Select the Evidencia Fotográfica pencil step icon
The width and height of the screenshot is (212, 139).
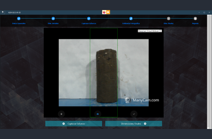[x=131, y=19]
